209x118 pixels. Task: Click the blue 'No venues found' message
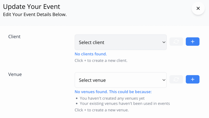pos(113,92)
